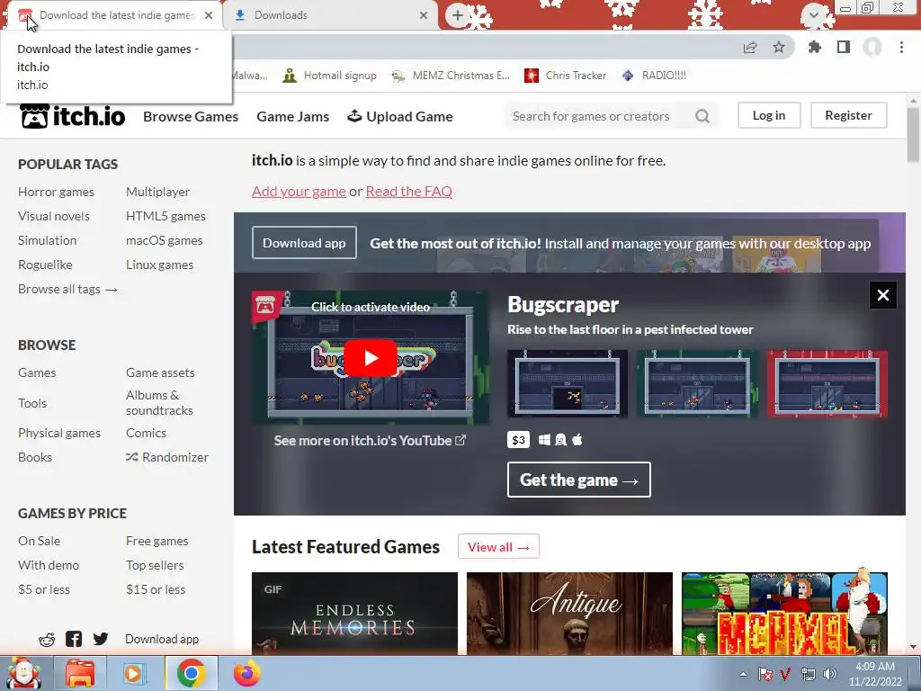Click the Santa start button on taskbar
Viewport: 921px width, 691px height.
point(23,673)
